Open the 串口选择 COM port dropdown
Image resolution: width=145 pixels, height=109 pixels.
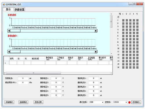click(96, 102)
